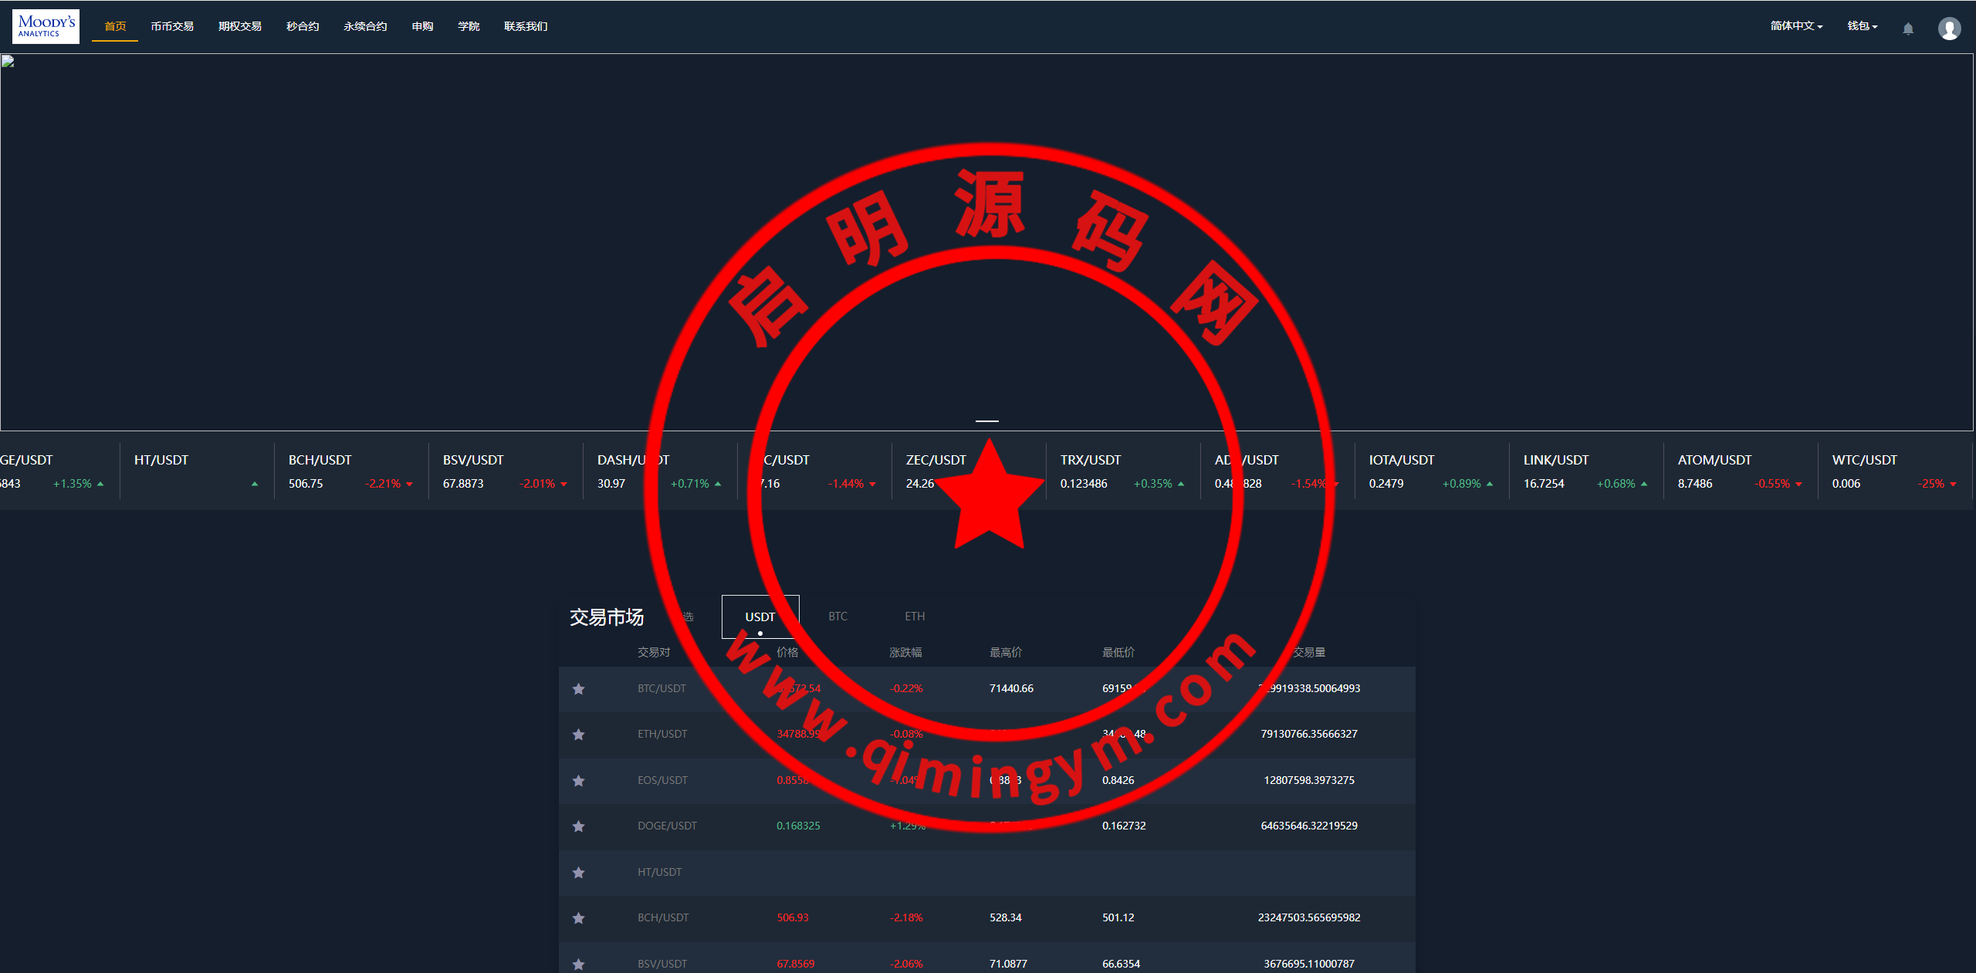Open the notification bell icon
Screen dimensions: 1976x973
pyautogui.click(x=1907, y=29)
